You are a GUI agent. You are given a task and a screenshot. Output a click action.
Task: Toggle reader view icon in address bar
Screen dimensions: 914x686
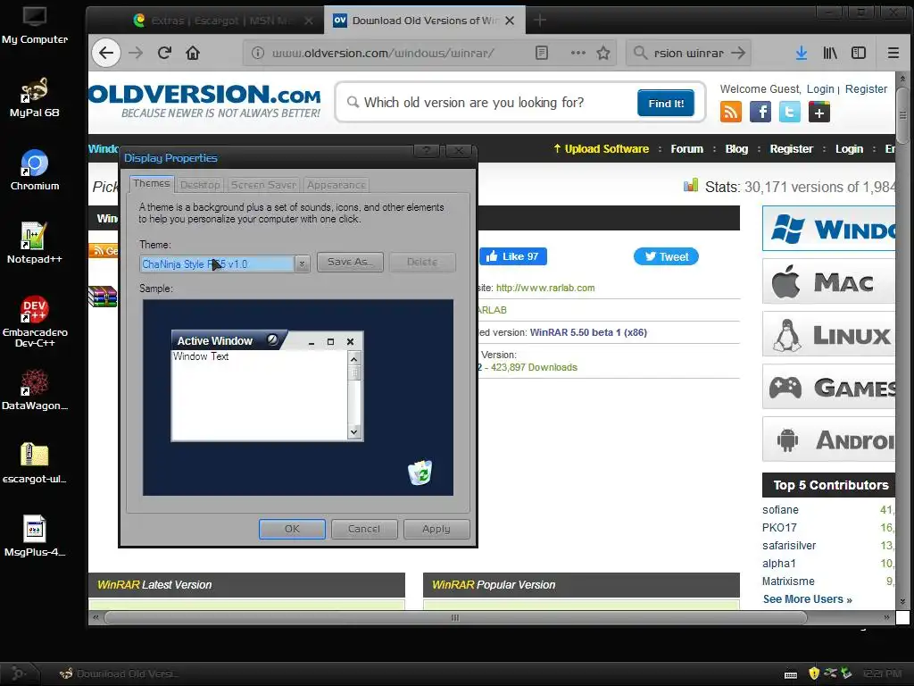click(542, 53)
